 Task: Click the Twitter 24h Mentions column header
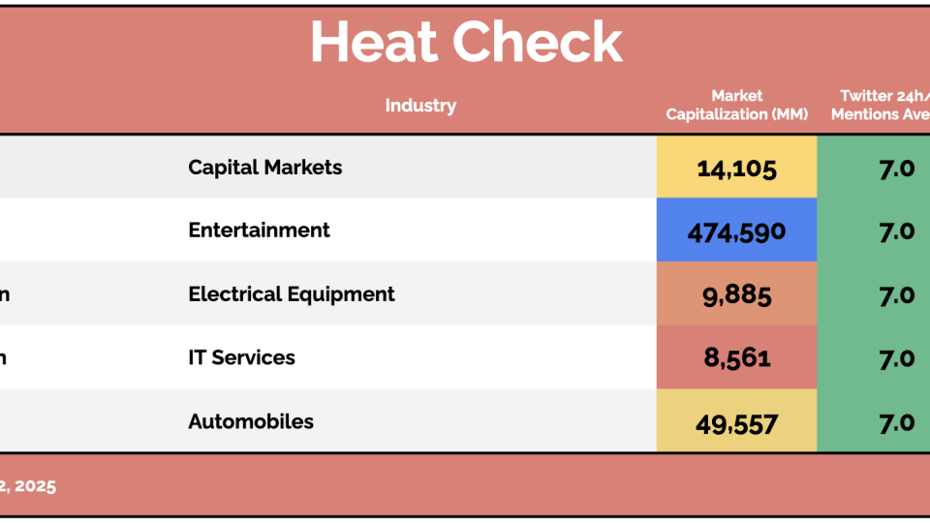[883, 105]
